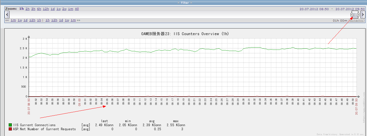Click the right scroll arrow on the timeline

pyautogui.click(x=363, y=14)
